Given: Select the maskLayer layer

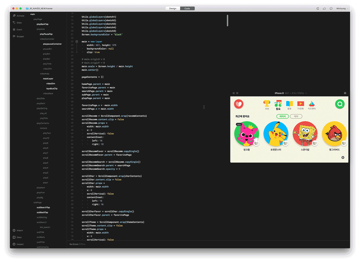Looking at the screenshot, I should pos(48,79).
